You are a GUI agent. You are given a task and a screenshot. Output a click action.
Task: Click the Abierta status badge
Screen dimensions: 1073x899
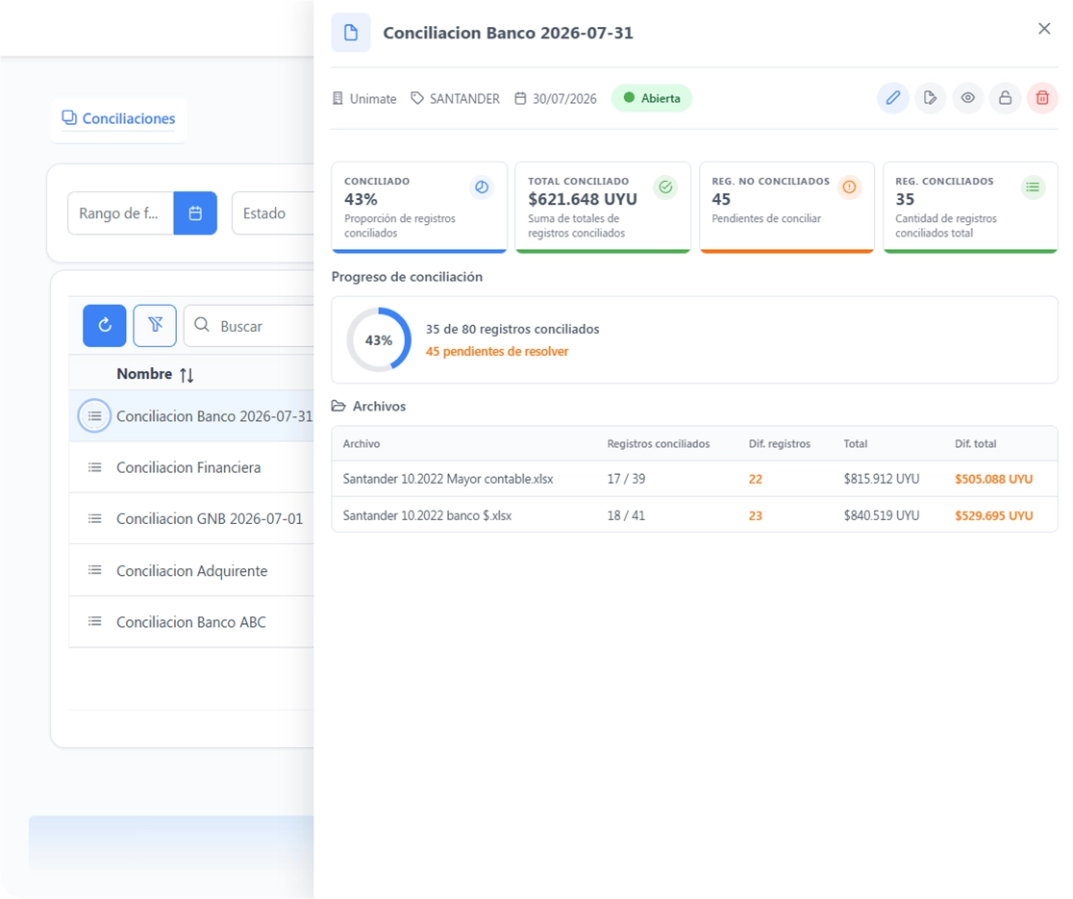coord(652,98)
